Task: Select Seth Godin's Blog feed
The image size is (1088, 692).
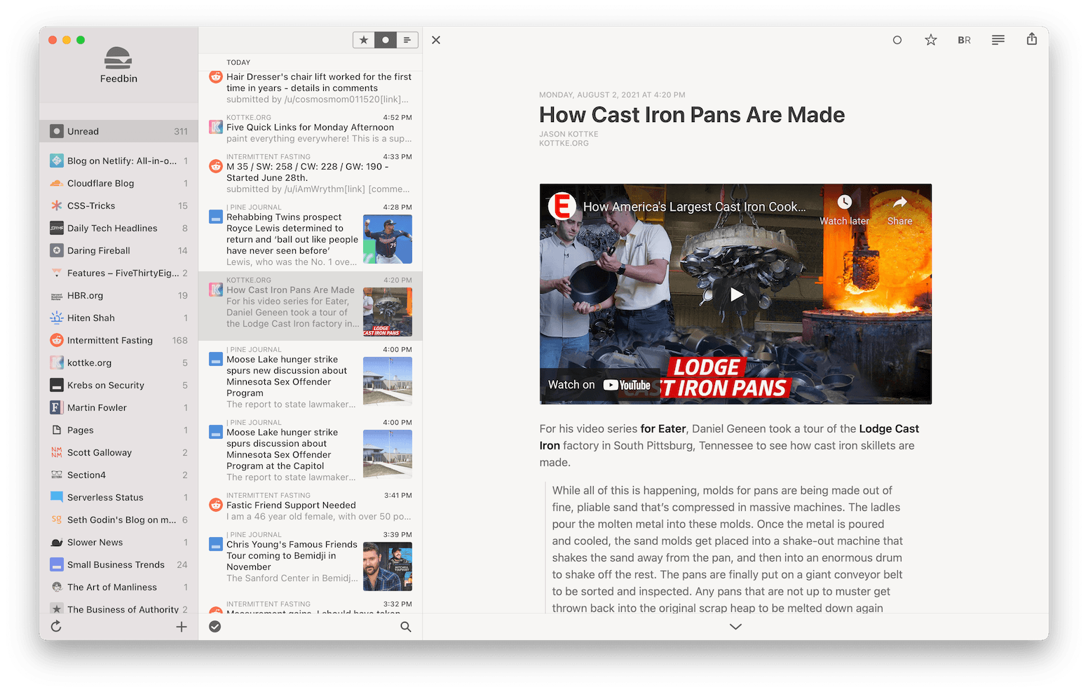Action: tap(118, 520)
